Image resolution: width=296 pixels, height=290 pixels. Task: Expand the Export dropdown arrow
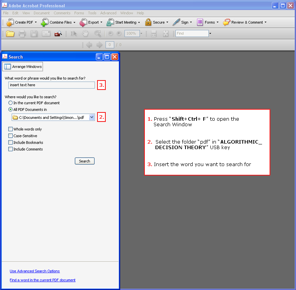click(x=101, y=22)
